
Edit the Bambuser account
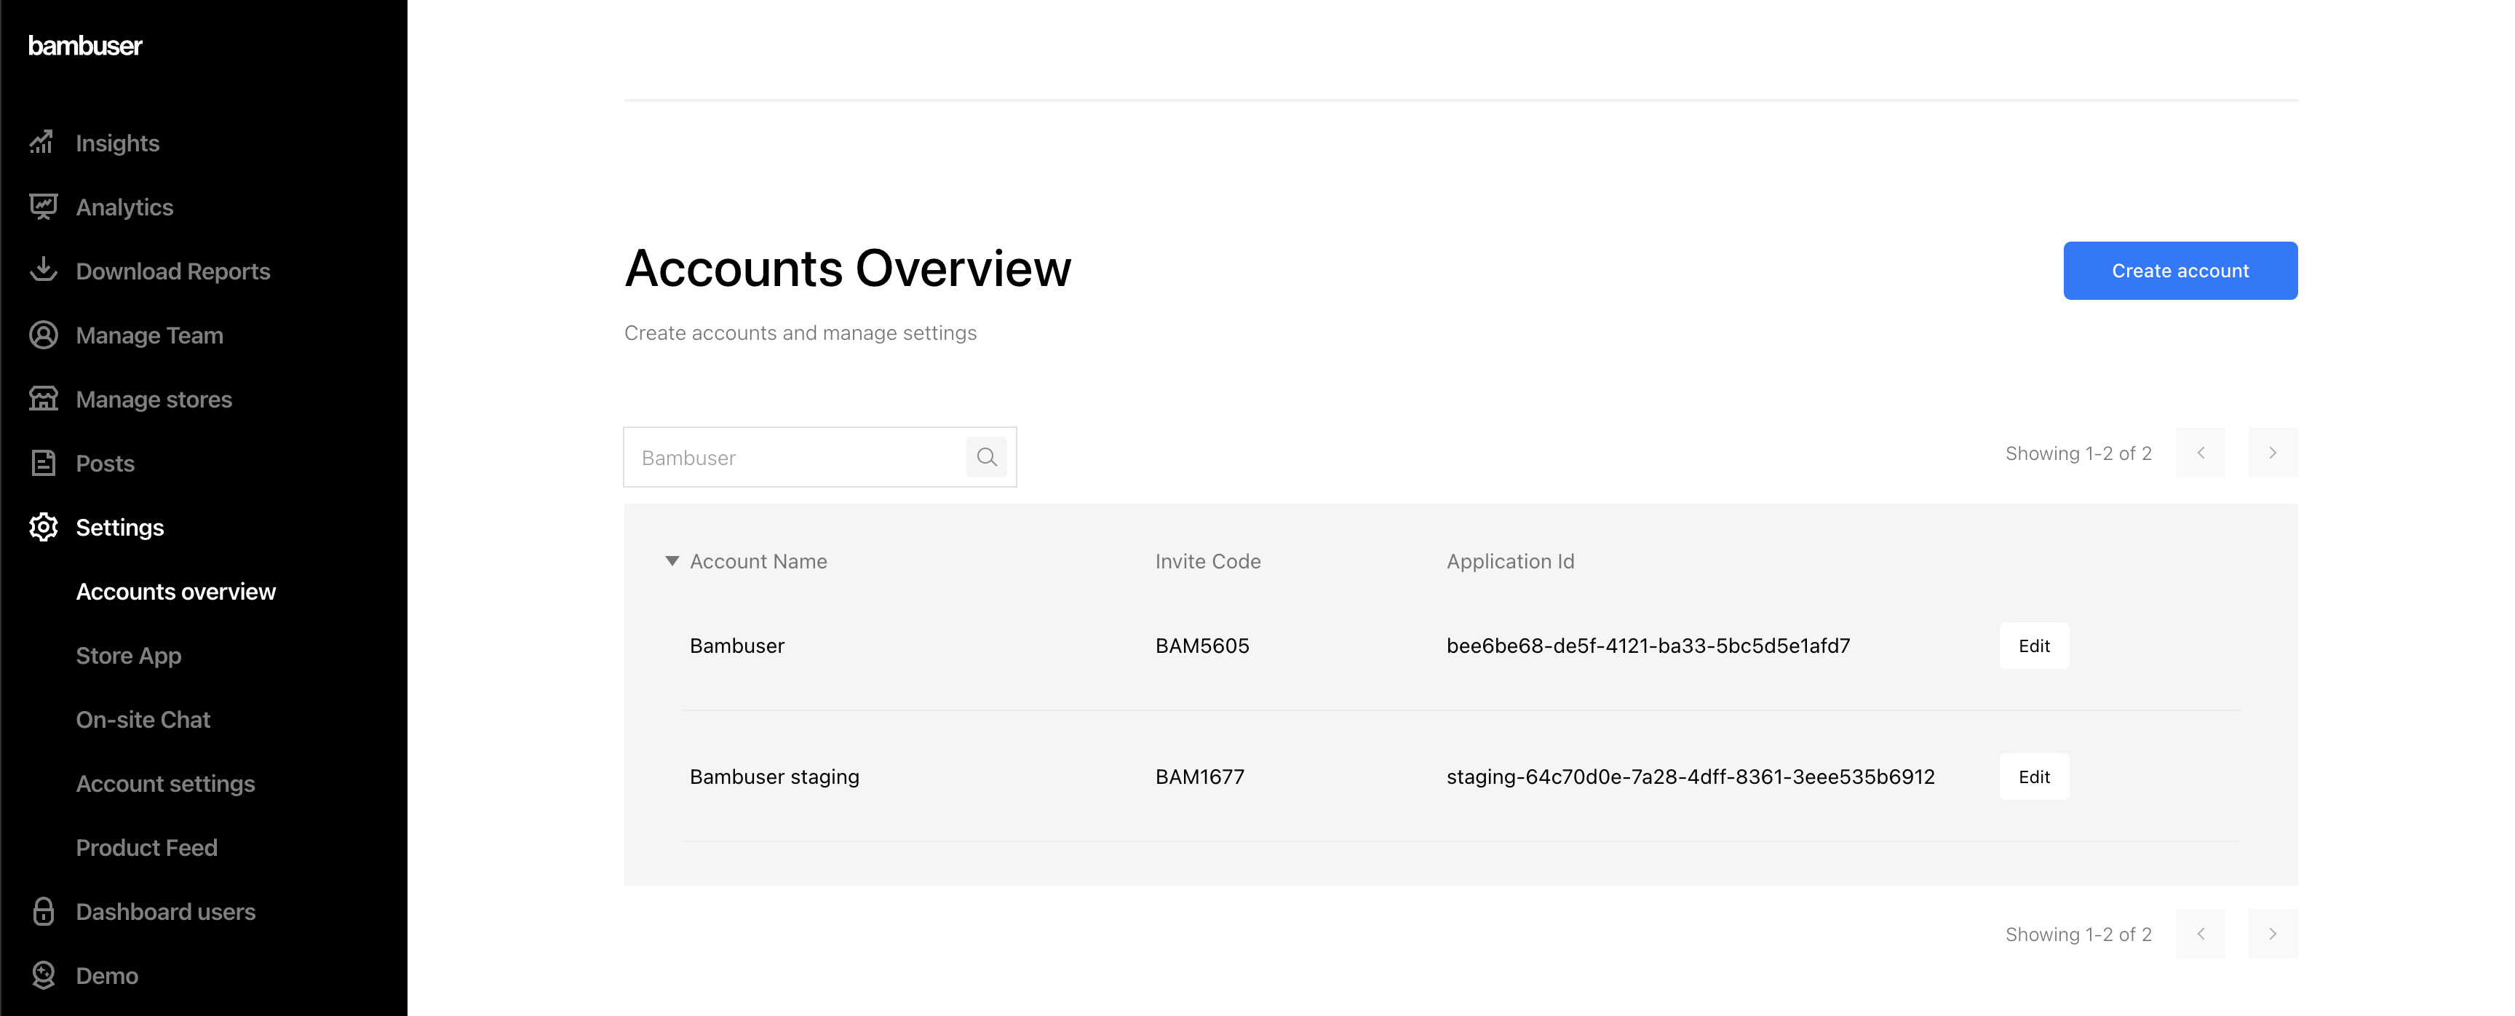tap(2034, 645)
